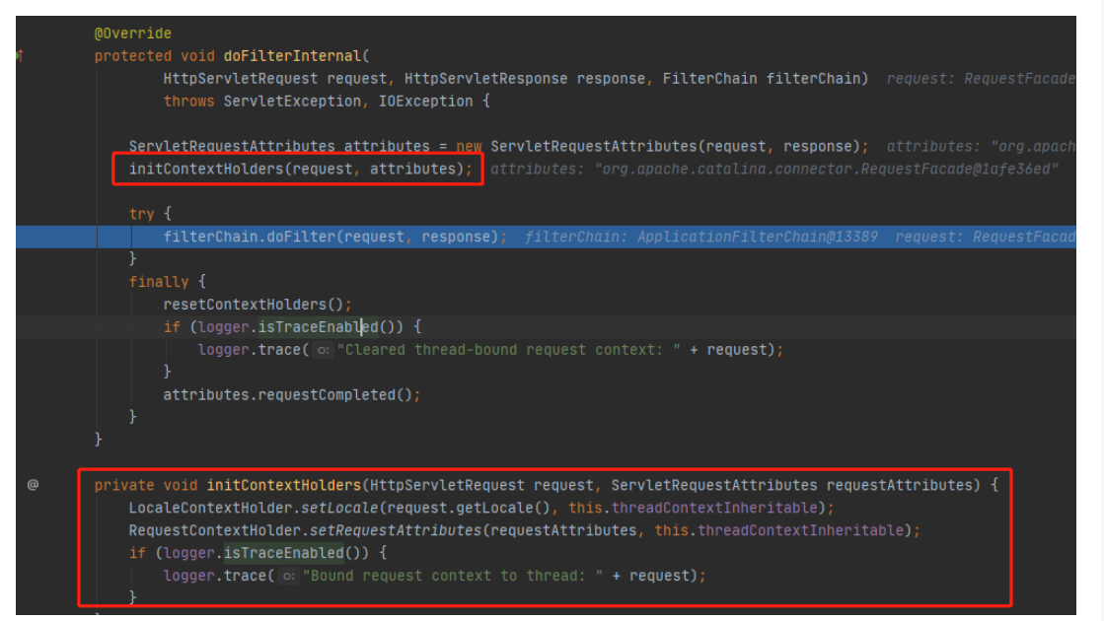Click the requestAttributes parameter in initContextHolders signature

coord(899,485)
